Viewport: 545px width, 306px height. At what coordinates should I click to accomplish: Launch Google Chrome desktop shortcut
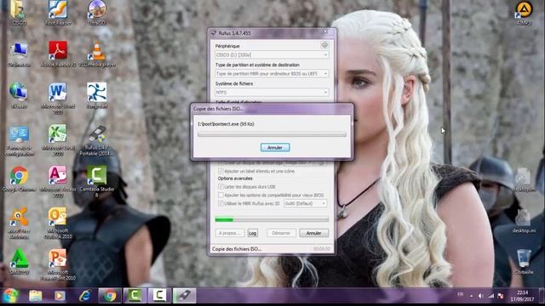click(19, 178)
